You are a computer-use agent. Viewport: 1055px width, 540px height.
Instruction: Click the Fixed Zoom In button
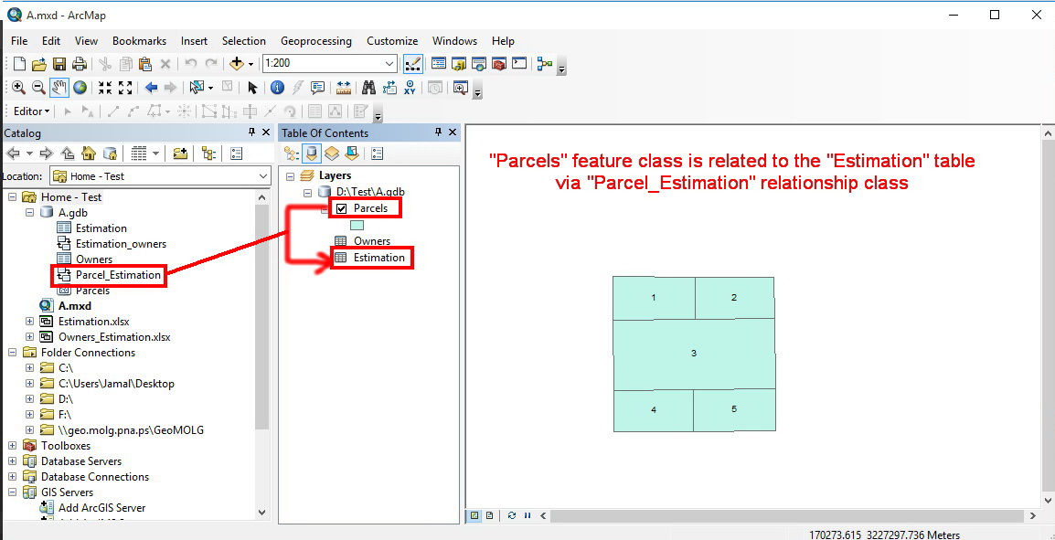pos(105,88)
